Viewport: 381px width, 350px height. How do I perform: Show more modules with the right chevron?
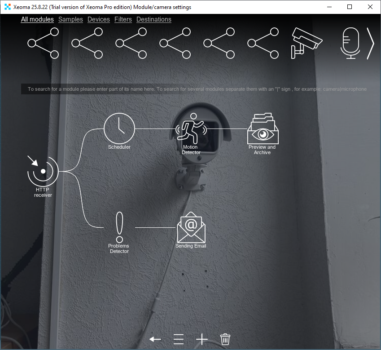pyautogui.click(x=371, y=43)
